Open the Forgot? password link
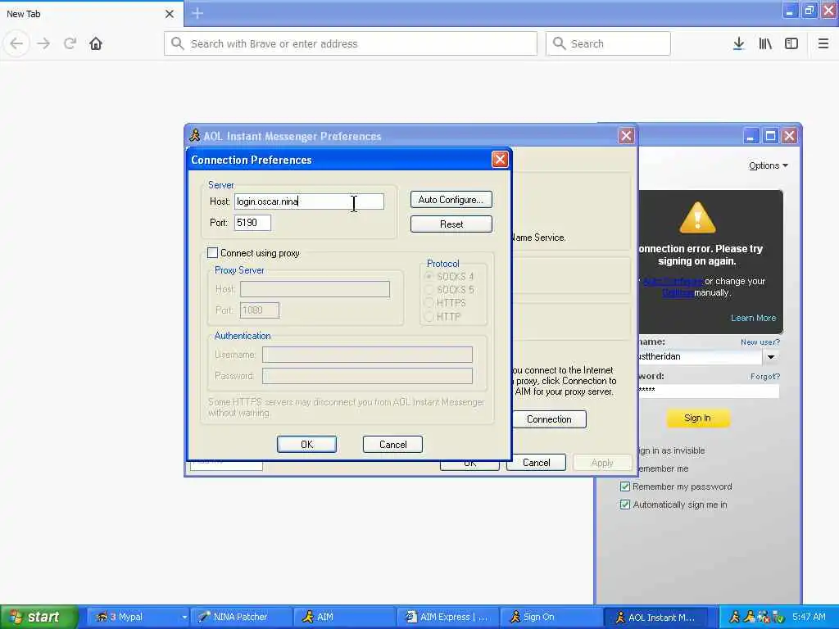839x629 pixels. click(x=765, y=377)
